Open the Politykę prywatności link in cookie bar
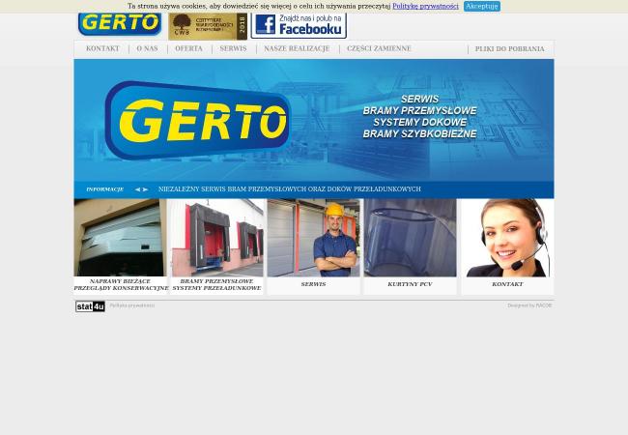Viewport: 628px width, 435px height. coord(425,6)
